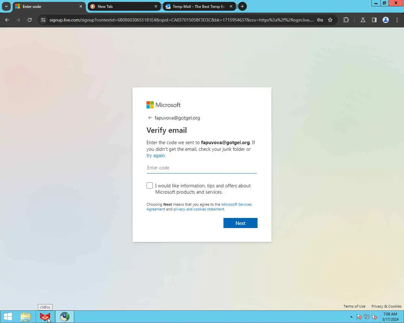Click the Chrome-like browser taskbar icon

(65, 317)
